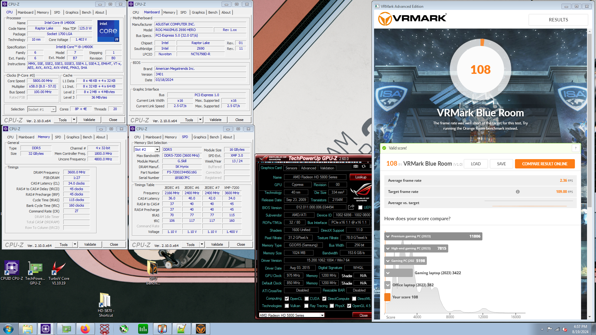596x335 pixels.
Task: Click orange Your score 108 swatch
Action: (x=387, y=297)
